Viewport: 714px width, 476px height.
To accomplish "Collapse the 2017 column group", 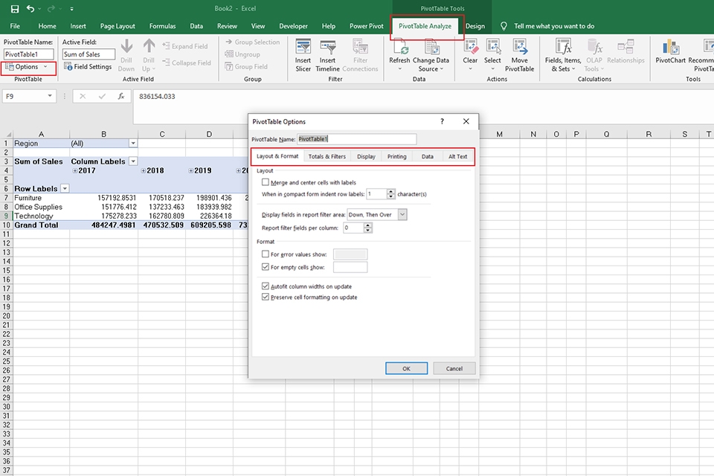I will click(x=77, y=170).
